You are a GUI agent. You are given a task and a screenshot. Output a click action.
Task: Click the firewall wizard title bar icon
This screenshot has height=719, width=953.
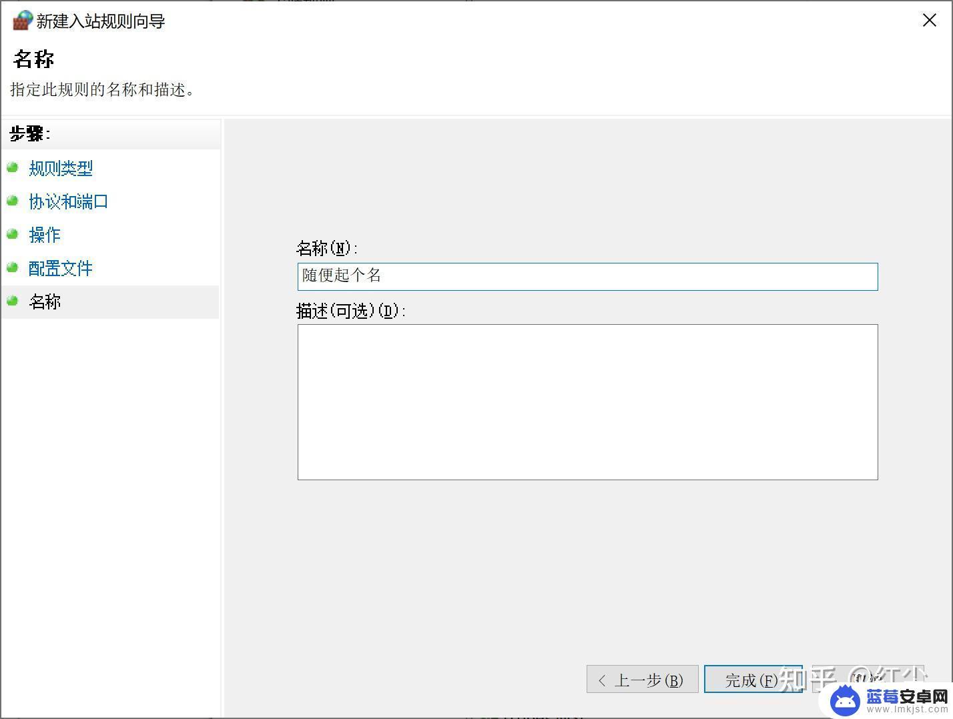click(22, 21)
